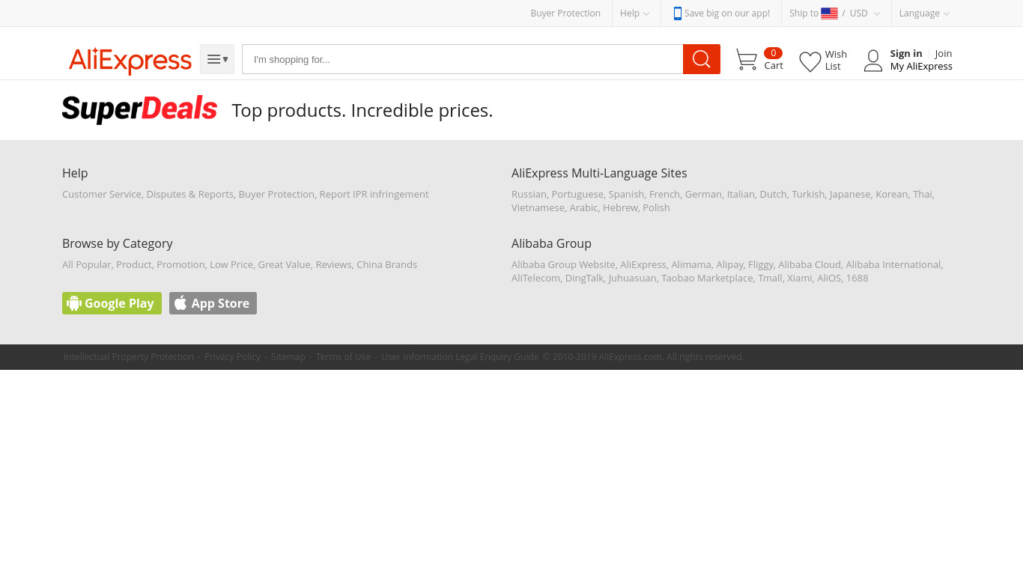Open Report IPR infringement link

(x=374, y=194)
